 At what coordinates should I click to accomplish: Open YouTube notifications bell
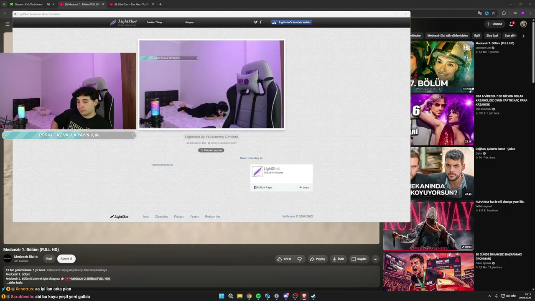pos(511,24)
